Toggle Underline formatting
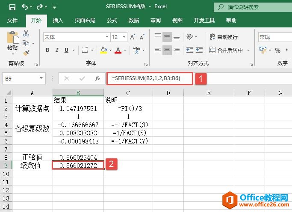This screenshot has width=292, height=212. pos(67,50)
